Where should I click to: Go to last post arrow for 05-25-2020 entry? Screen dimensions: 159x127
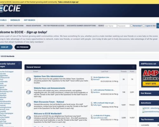pyautogui.click(x=117, y=81)
